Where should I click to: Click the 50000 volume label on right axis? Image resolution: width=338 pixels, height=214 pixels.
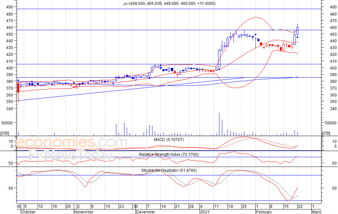click(331, 123)
